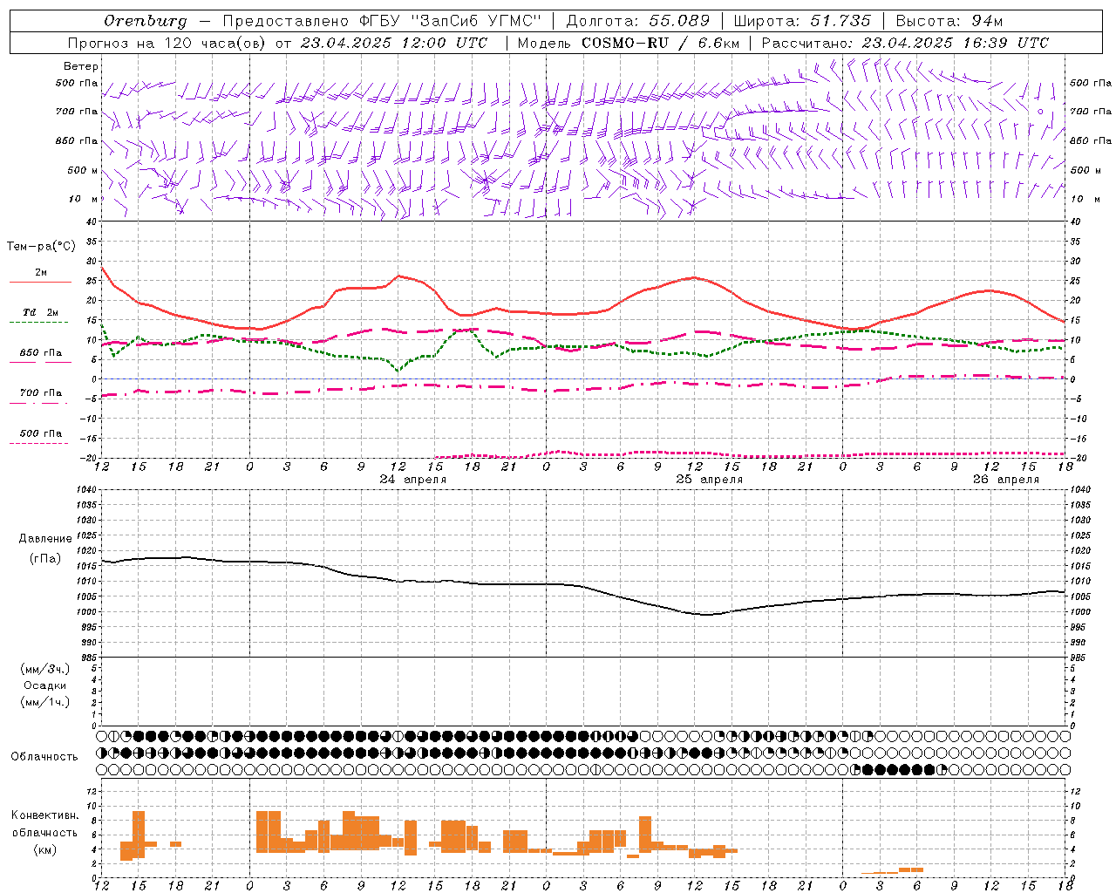Select the "Широта: 51.735" header text

[x=802, y=21]
